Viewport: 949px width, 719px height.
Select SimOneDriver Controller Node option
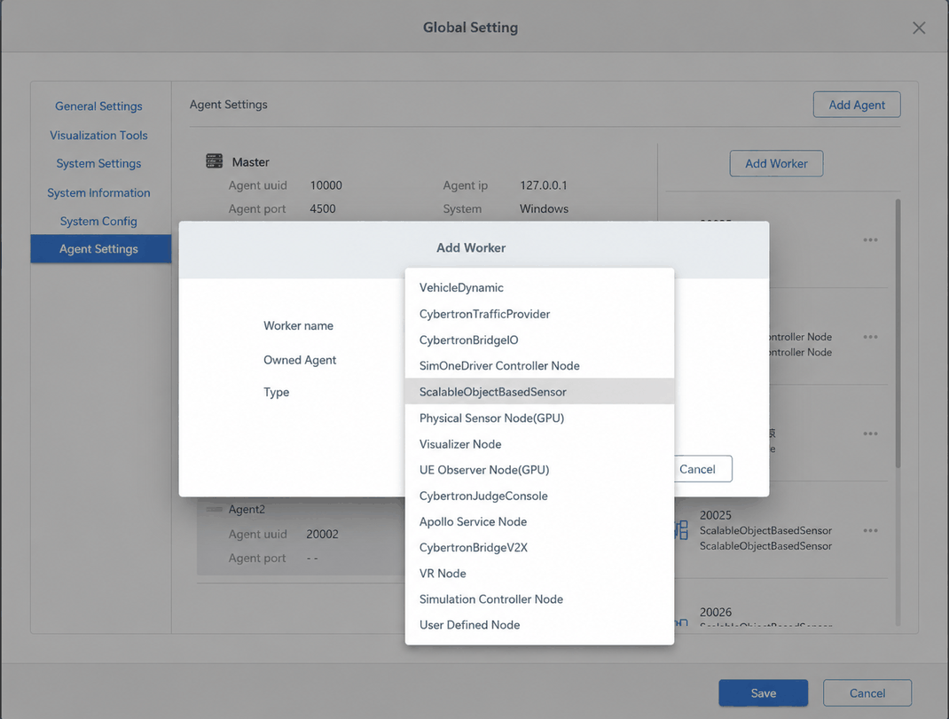(x=539, y=365)
